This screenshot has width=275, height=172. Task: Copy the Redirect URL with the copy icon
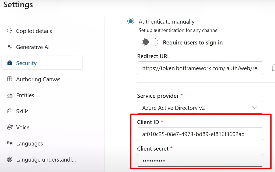pyautogui.click(x=273, y=68)
